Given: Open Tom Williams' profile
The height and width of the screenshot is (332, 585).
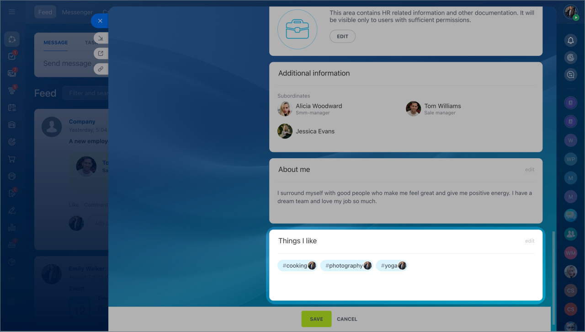Looking at the screenshot, I should point(442,106).
